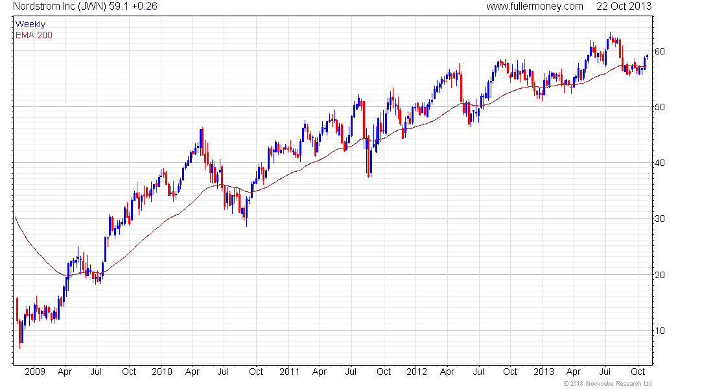The width and height of the screenshot is (713, 389).
Task: Click the 20 price axis label
Action: (x=659, y=275)
